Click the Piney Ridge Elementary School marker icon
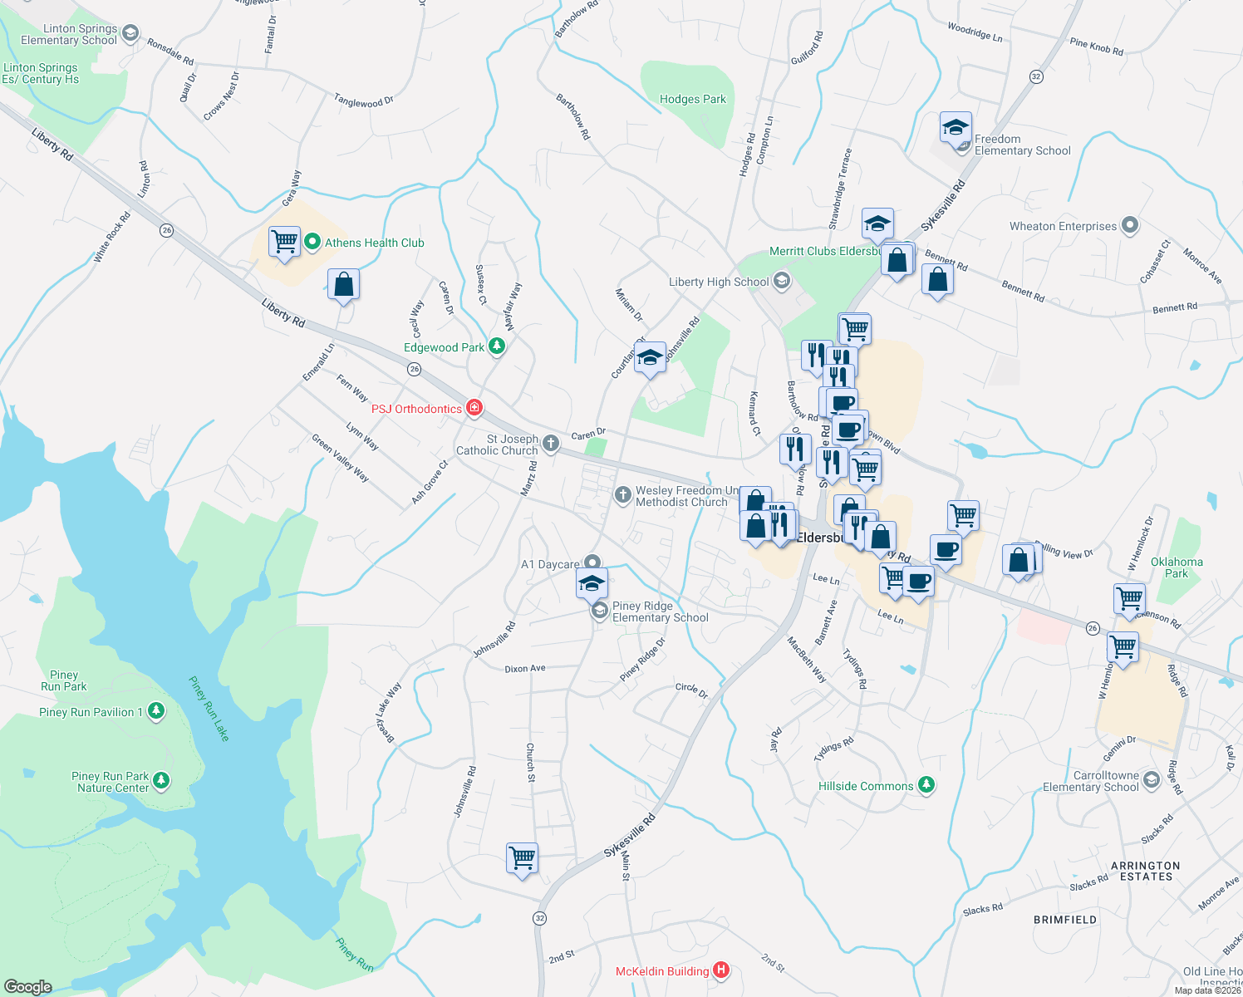The image size is (1243, 997). coord(598,611)
